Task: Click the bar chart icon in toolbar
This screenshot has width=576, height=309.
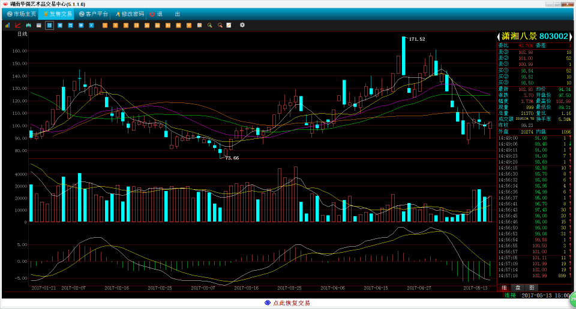Action: click(x=7, y=25)
